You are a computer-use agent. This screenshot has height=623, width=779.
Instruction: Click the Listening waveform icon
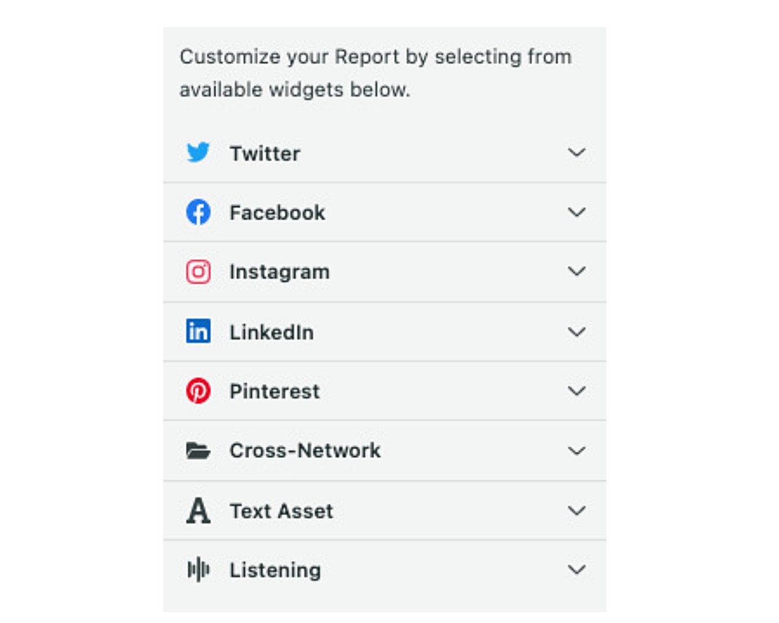coord(198,570)
